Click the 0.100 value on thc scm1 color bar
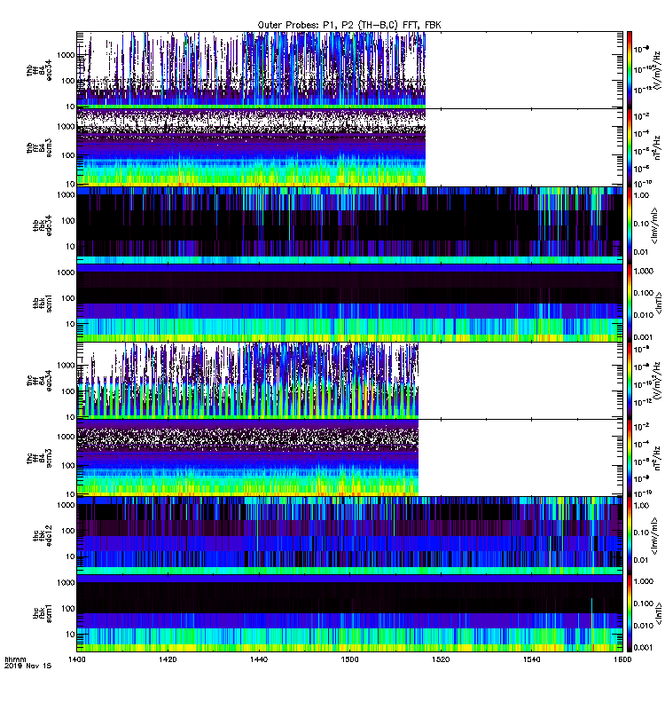The image size is (665, 710). coord(644,603)
